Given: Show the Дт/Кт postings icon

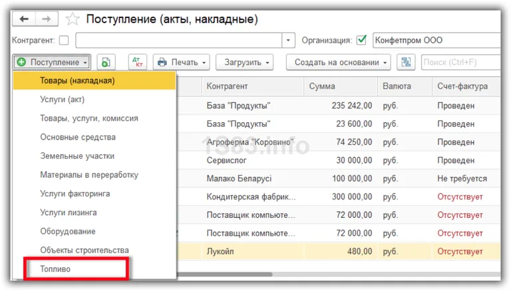Looking at the screenshot, I should tap(138, 62).
